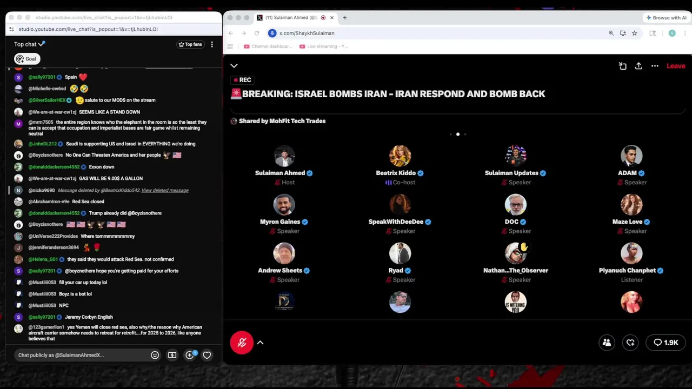Click 'Shared by MohFit Tech Trades' text
692x389 pixels.
pos(282,121)
